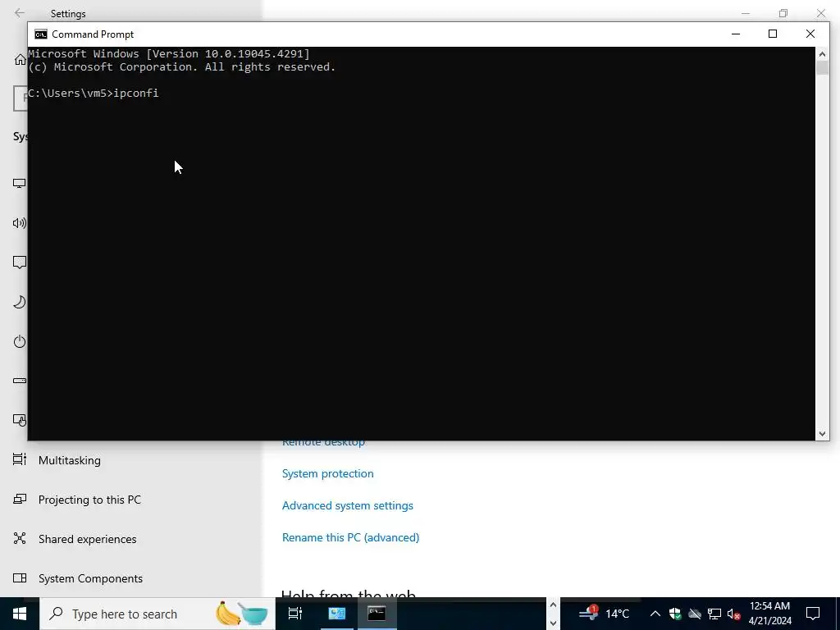This screenshot has width=840, height=630.
Task: Click the Command Prompt scroll-down arrow
Action: coord(822,434)
